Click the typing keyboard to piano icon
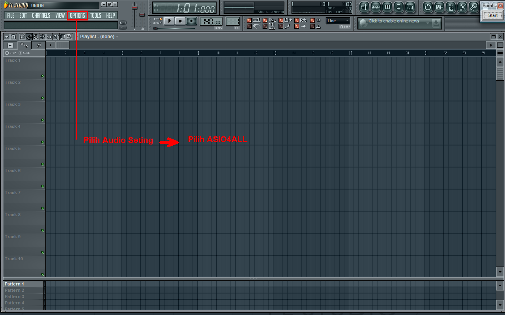Image resolution: width=505 pixels, height=315 pixels. coord(257,20)
